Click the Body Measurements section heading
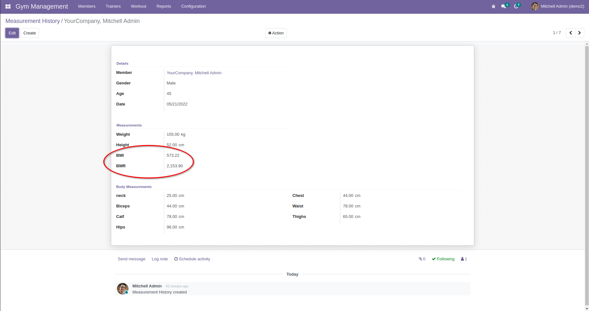This screenshot has width=589, height=311. click(134, 187)
